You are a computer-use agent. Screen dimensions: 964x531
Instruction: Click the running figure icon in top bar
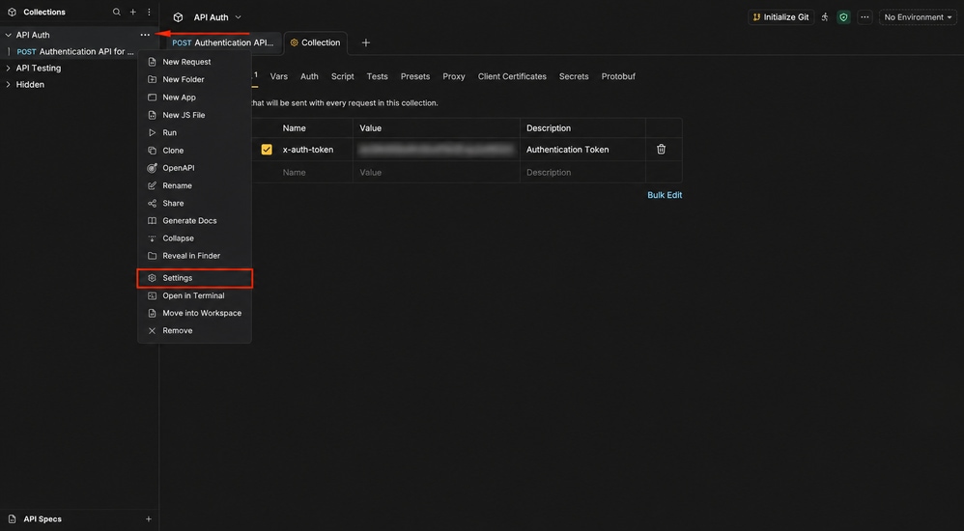pyautogui.click(x=825, y=17)
